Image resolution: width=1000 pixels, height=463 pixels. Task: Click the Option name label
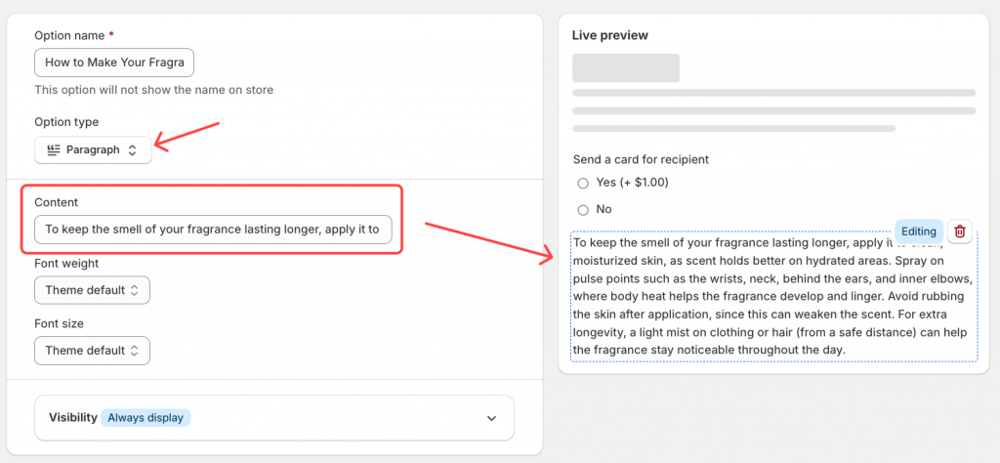tap(70, 36)
